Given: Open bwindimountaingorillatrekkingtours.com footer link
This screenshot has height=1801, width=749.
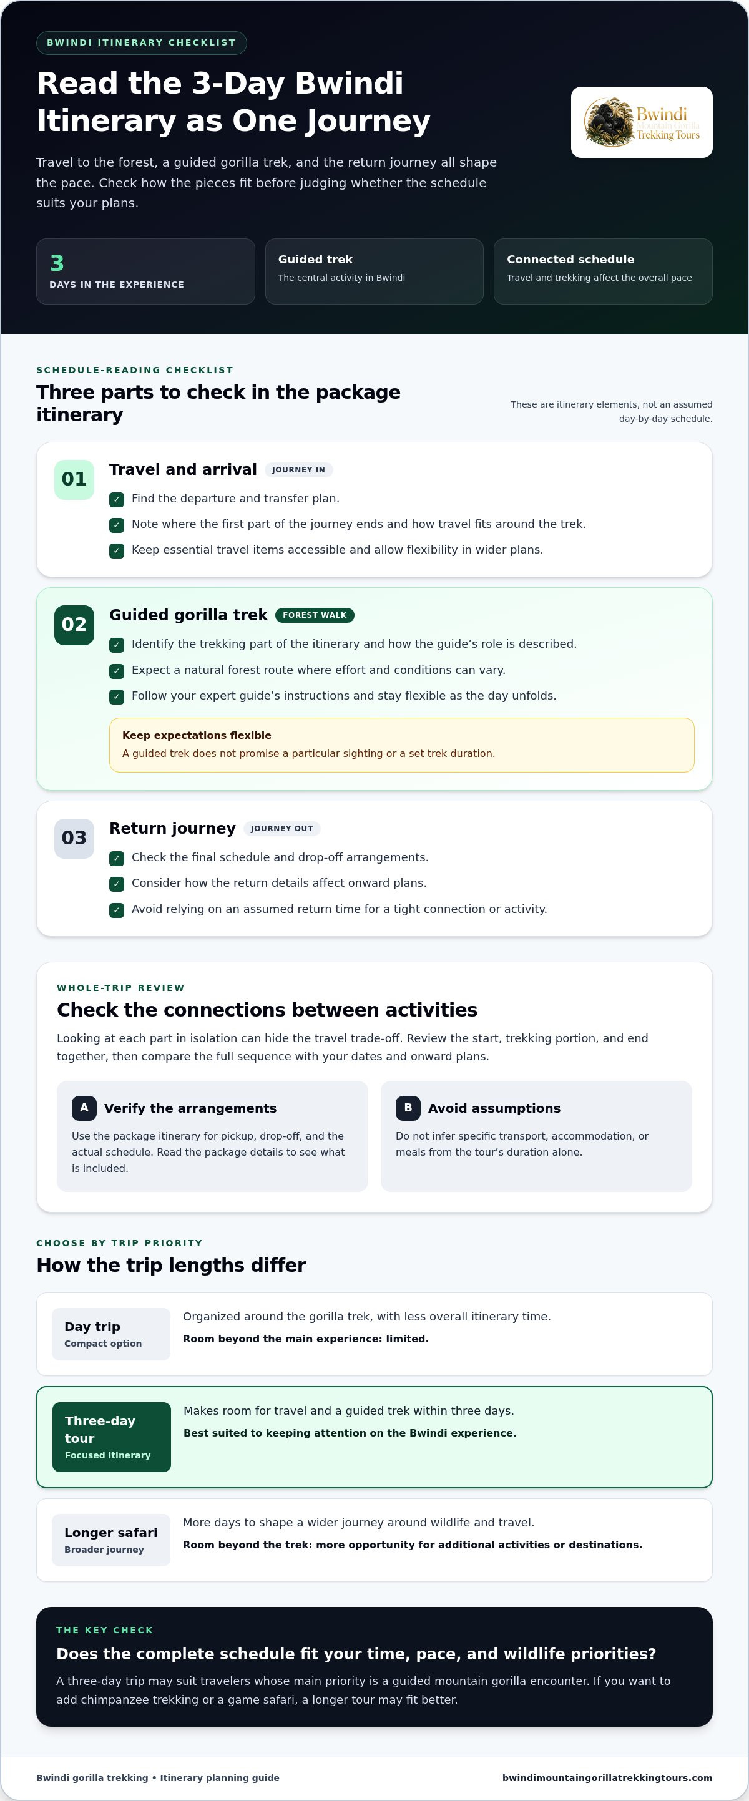Looking at the screenshot, I should click(x=607, y=1778).
